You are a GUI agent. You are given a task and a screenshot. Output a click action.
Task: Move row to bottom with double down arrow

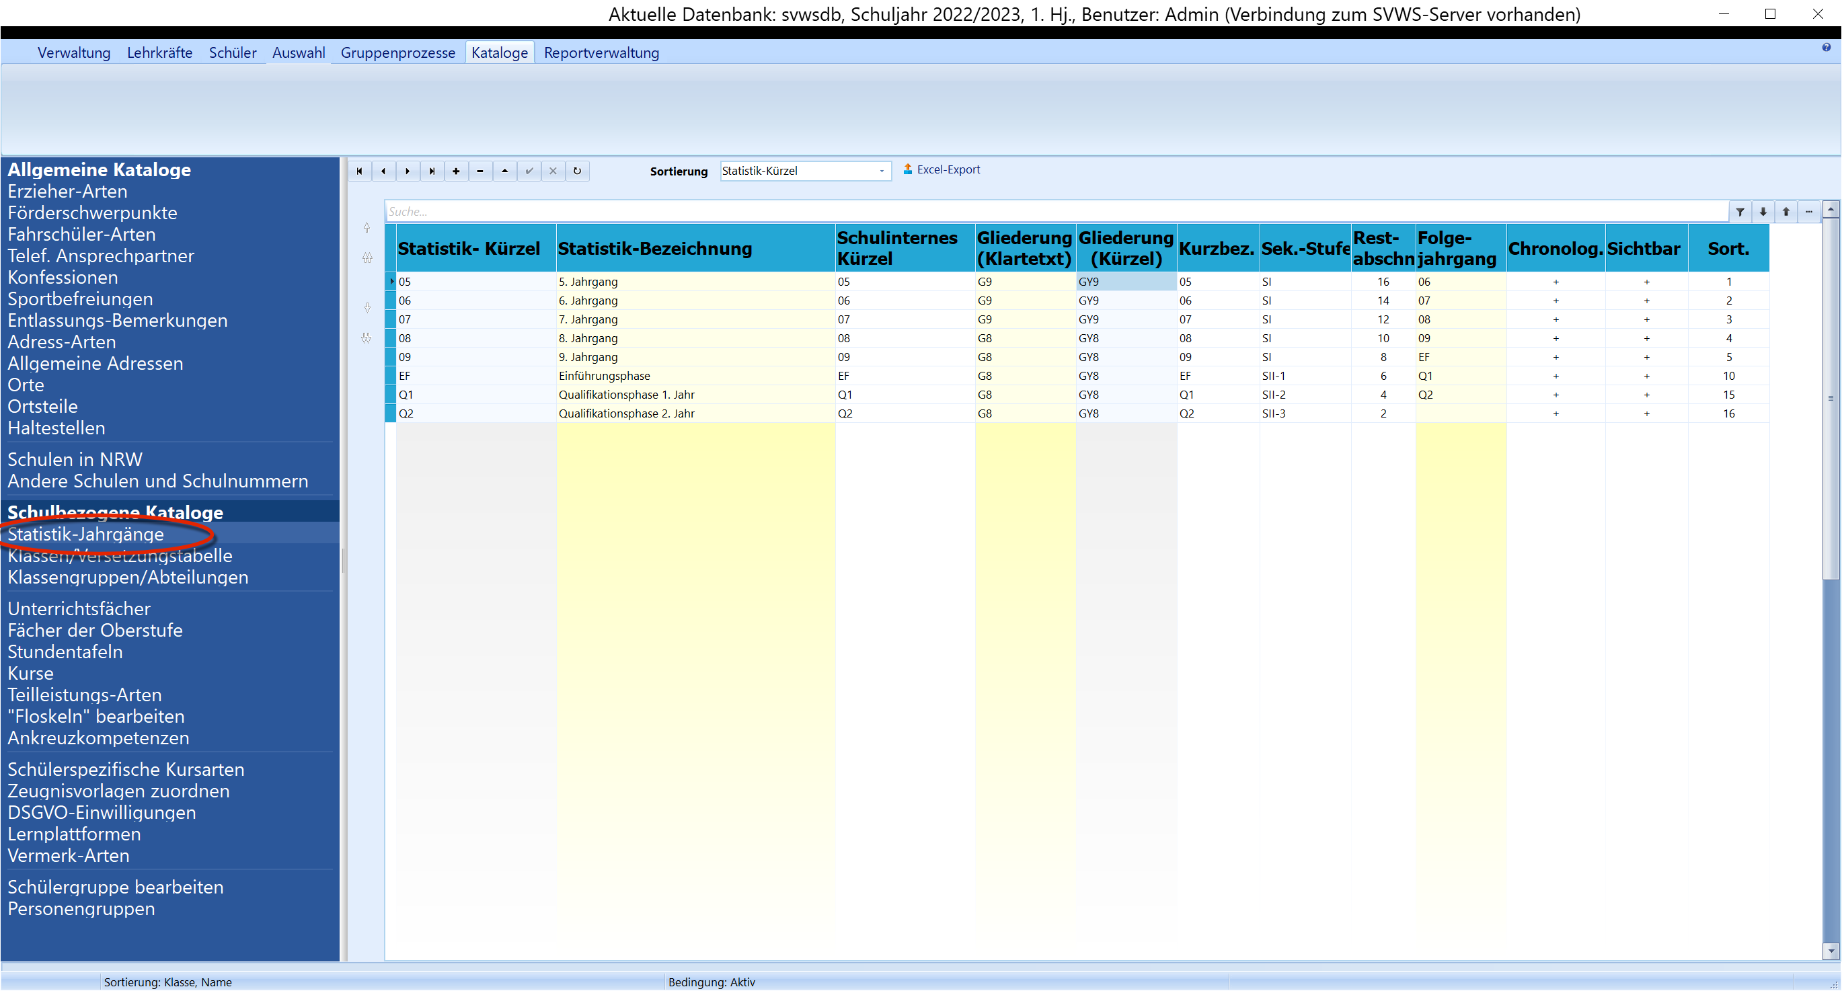tap(367, 338)
